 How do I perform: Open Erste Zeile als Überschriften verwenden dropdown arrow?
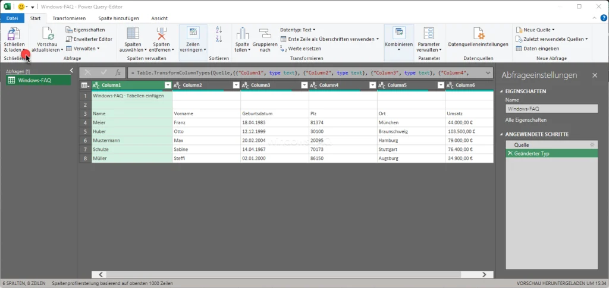click(378, 39)
